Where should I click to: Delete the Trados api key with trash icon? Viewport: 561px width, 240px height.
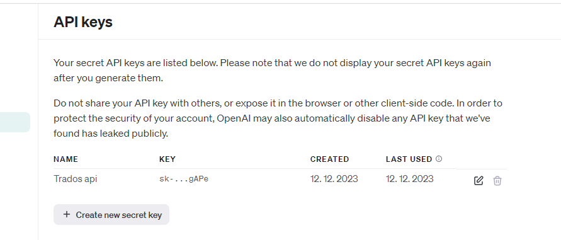(x=497, y=181)
